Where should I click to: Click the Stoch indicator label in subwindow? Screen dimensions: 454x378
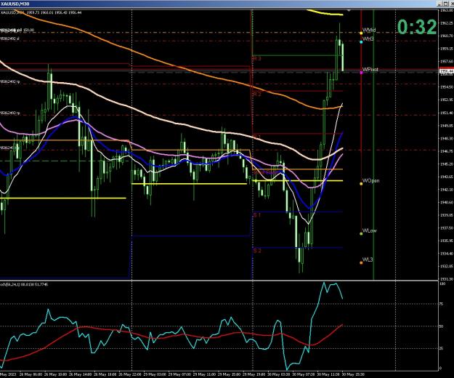pos(24,284)
